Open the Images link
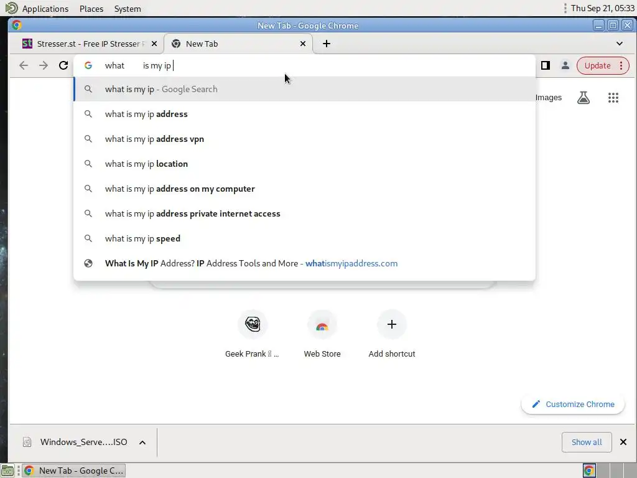Image resolution: width=637 pixels, height=478 pixels. click(549, 98)
